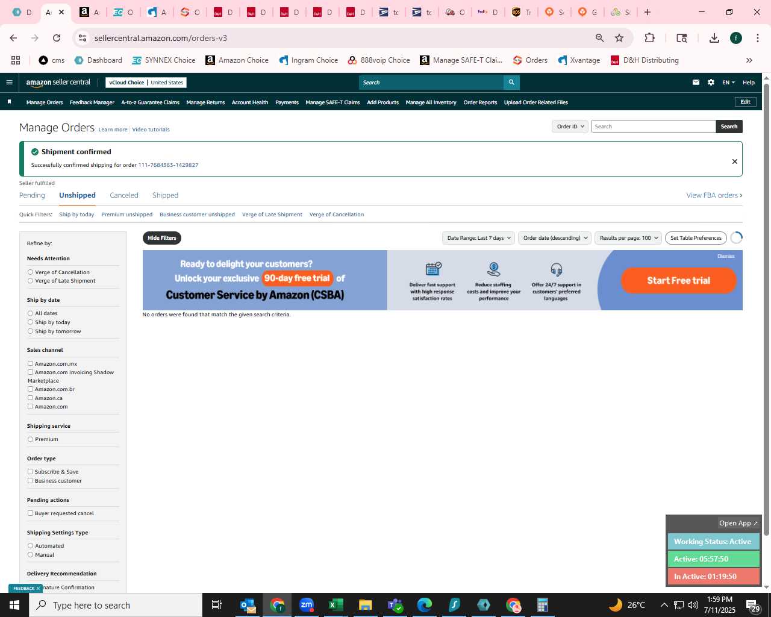
Task: Switch to the Canceled orders tab
Action: (124, 195)
